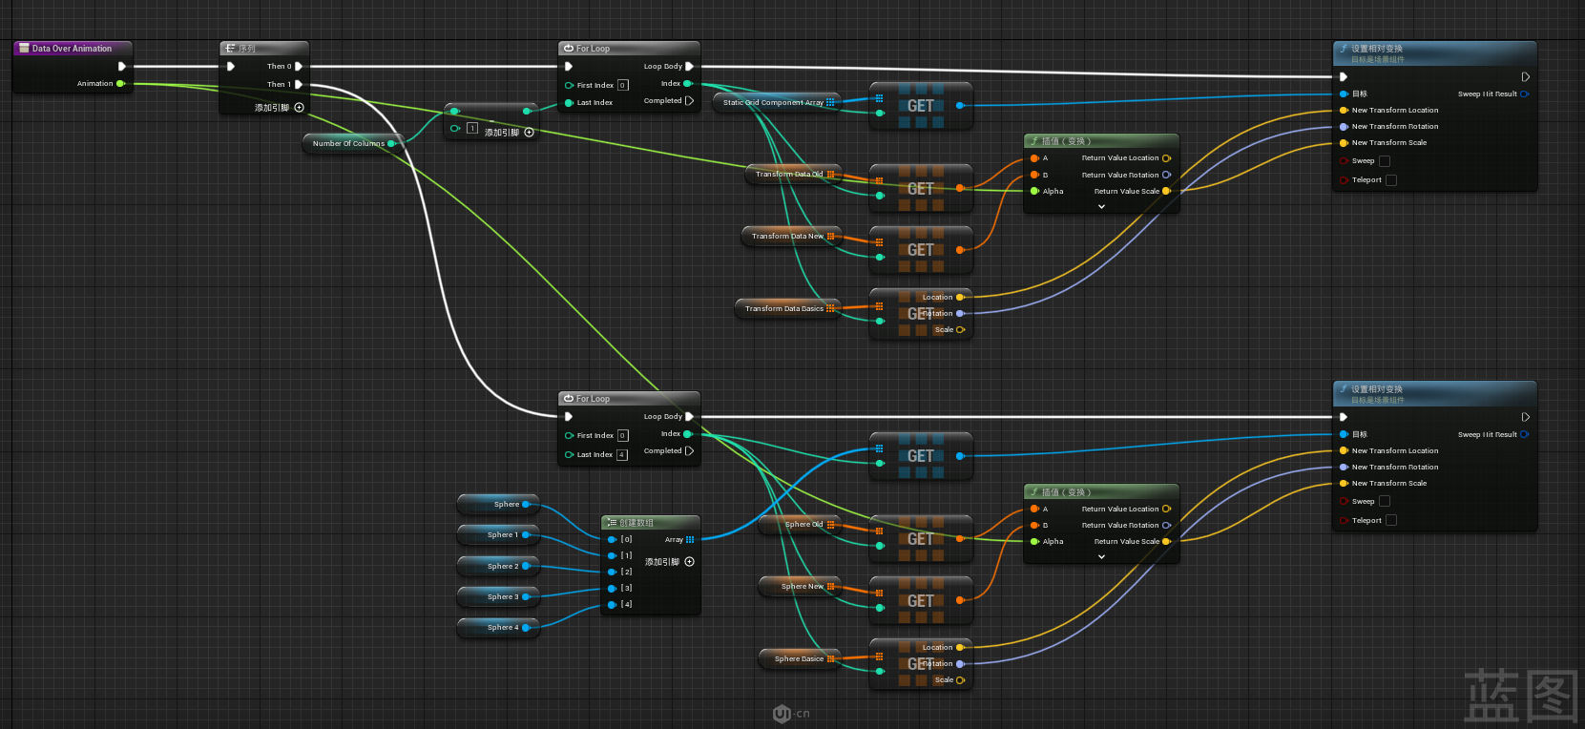Screen dimensions: 1585x729
Task: Select the Sphere Old variable node
Action: pos(800,525)
